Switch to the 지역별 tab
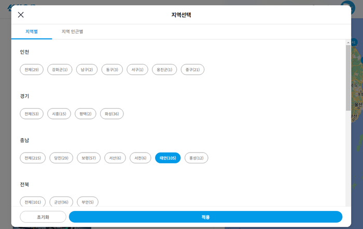363x229 pixels. coord(32,32)
